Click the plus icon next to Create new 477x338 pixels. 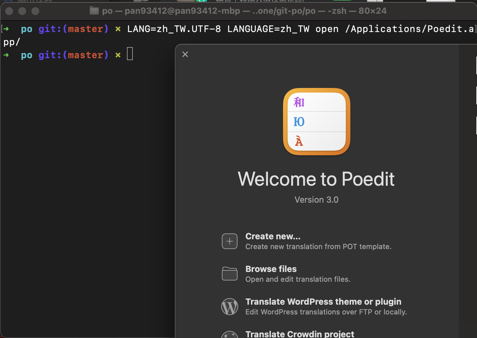230,241
